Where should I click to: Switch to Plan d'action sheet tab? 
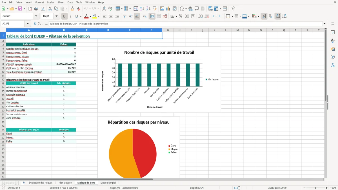(x=65, y=183)
